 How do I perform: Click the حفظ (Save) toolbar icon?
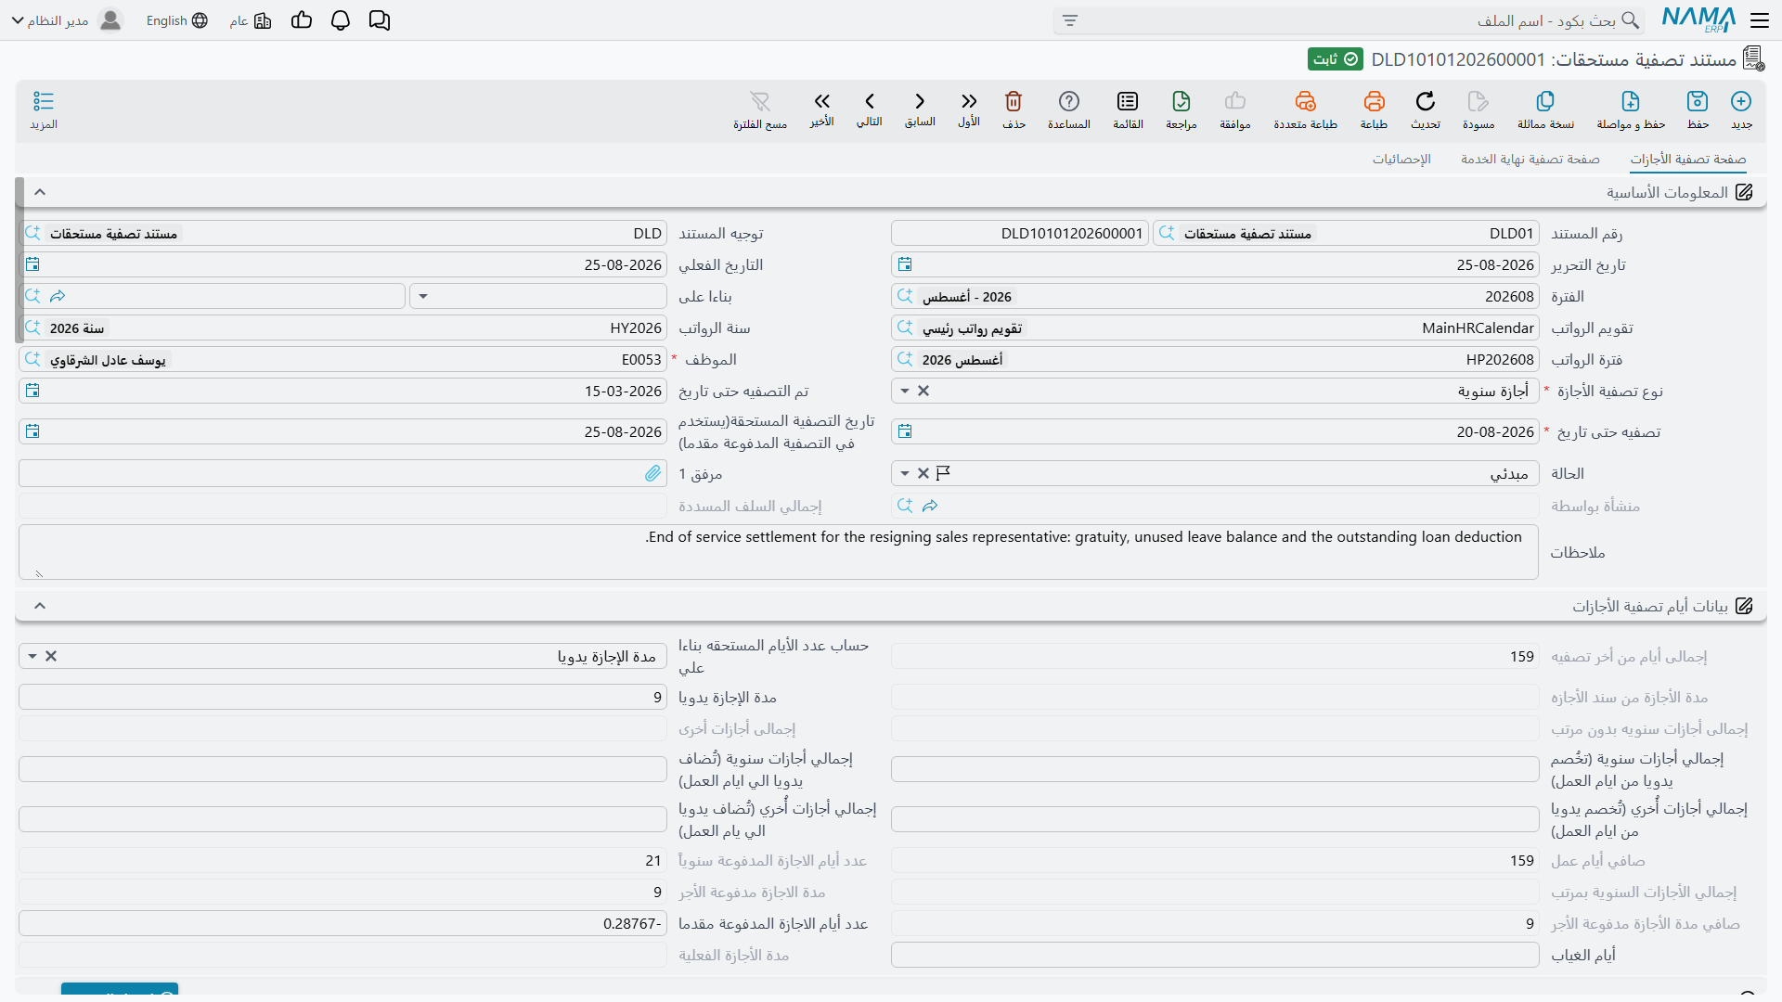tap(1698, 101)
